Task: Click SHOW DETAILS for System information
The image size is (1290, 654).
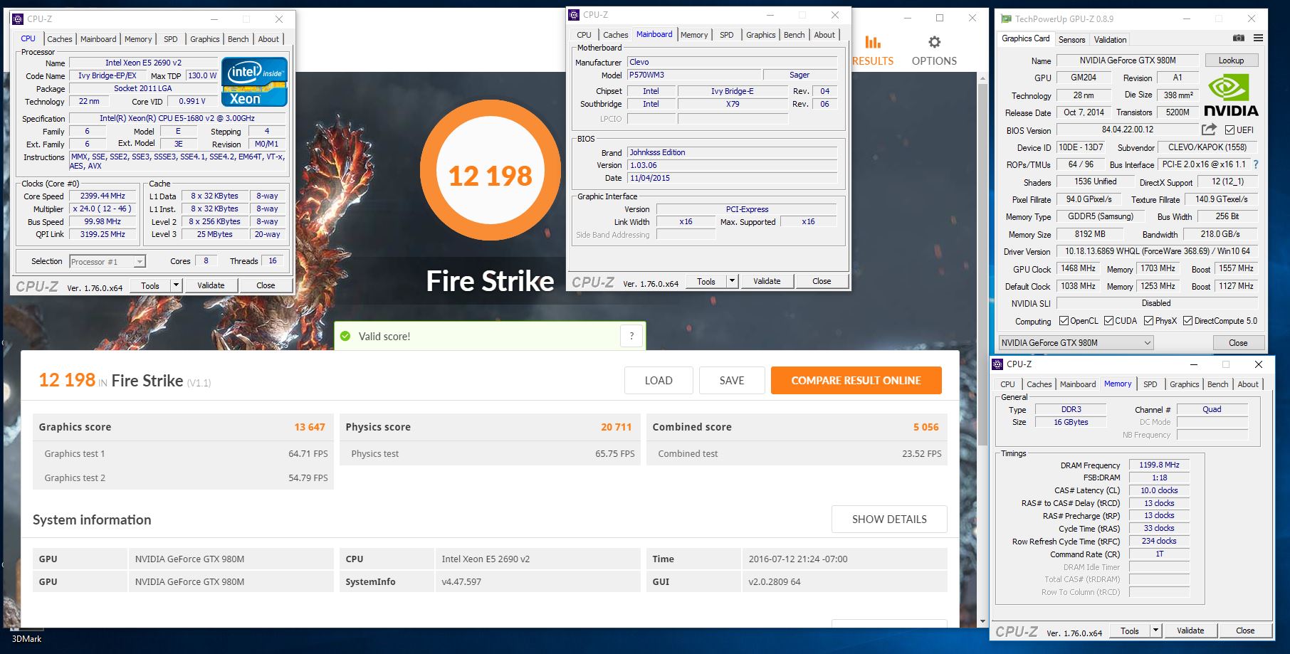Action: tap(889, 519)
